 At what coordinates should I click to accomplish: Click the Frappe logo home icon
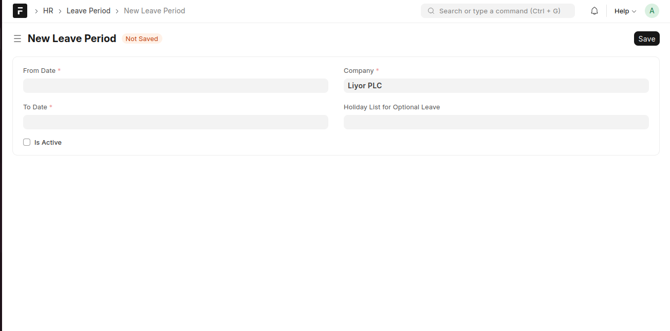(x=20, y=11)
